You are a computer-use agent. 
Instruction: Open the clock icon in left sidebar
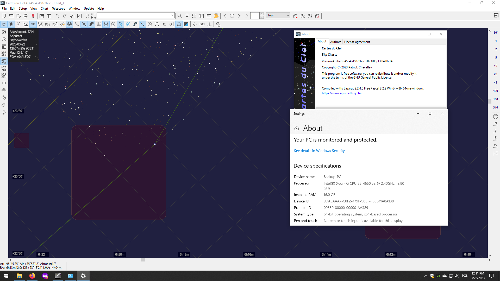tap(4, 39)
